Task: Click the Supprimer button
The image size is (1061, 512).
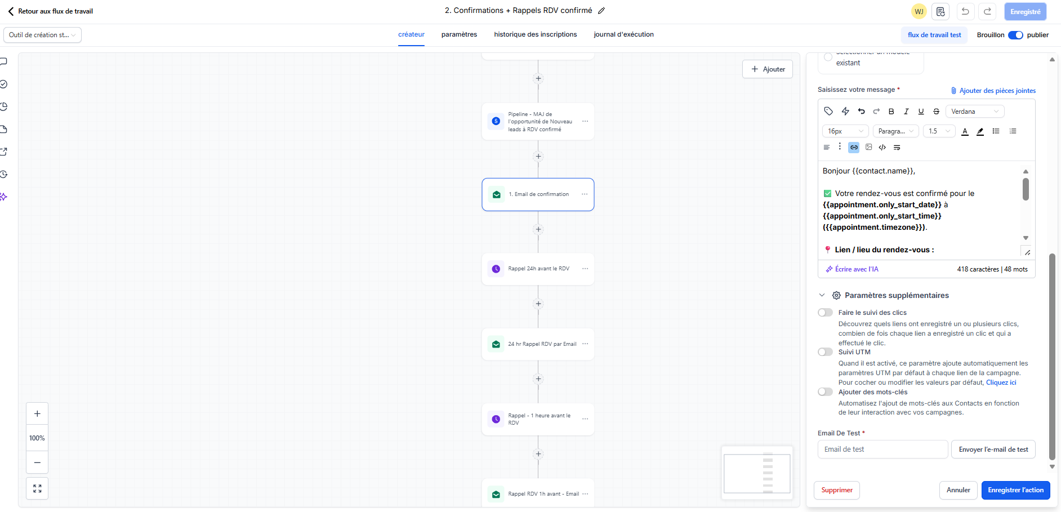Action: (x=836, y=490)
